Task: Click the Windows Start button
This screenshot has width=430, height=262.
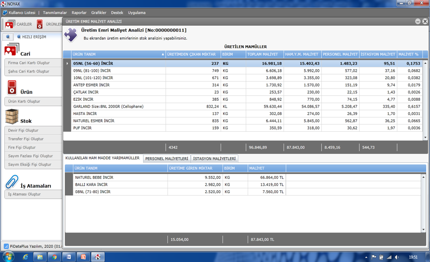Action: click(8, 257)
